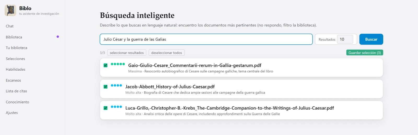Click the Resultados label
This screenshot has height=135, width=418.
coord(327,39)
